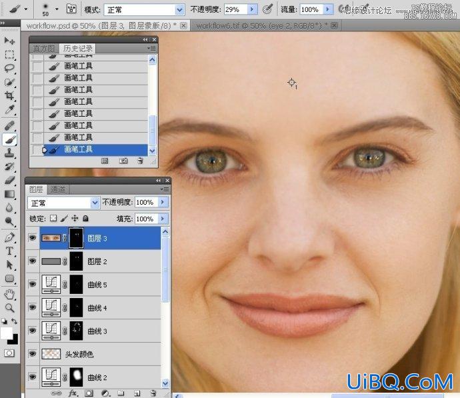
Task: Select the Dodge tool
Action: point(9,221)
